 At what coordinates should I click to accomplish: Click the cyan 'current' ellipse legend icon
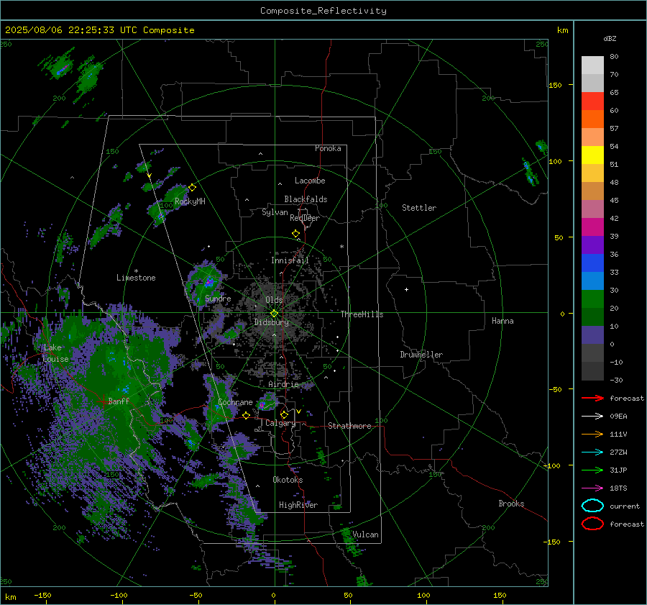pos(592,506)
